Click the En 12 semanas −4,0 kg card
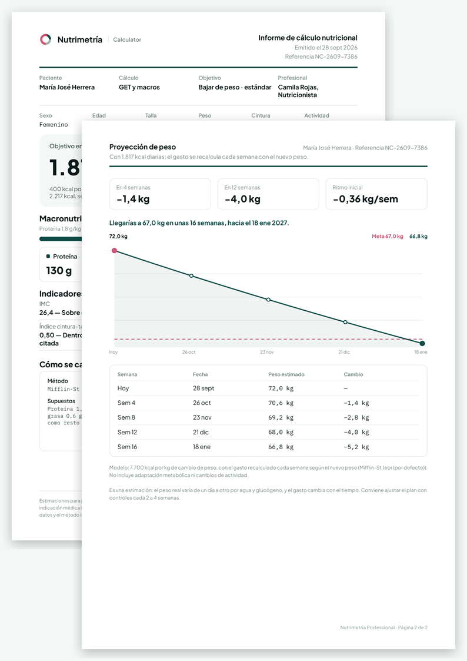 (x=268, y=194)
